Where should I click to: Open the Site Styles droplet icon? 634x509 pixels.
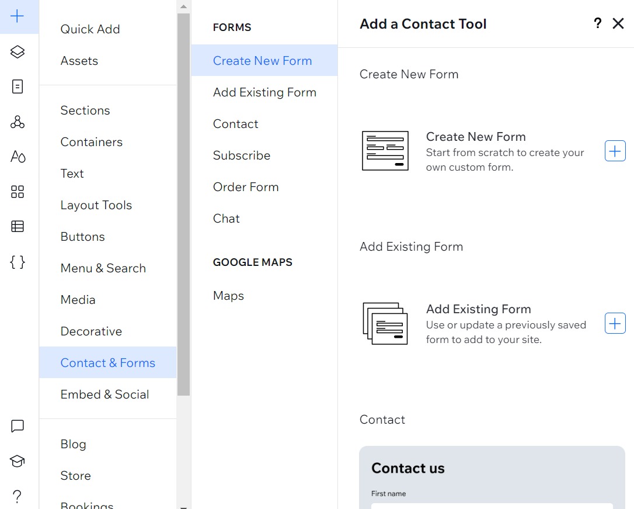(x=18, y=157)
